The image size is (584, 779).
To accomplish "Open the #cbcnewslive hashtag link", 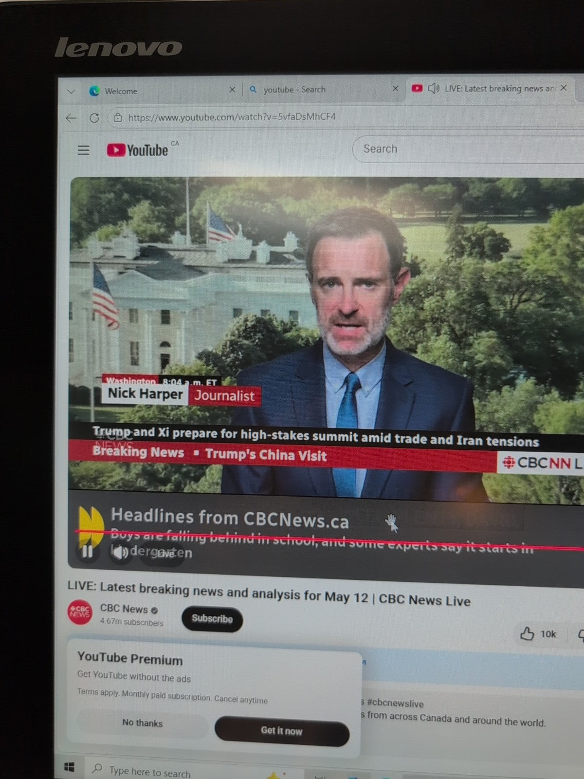I will [395, 704].
